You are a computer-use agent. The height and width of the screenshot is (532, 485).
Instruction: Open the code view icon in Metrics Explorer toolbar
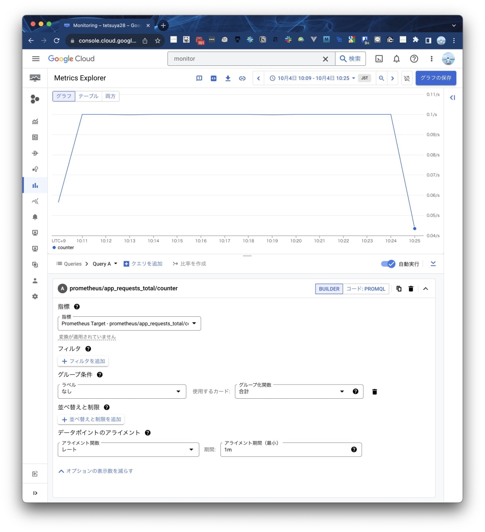click(213, 78)
